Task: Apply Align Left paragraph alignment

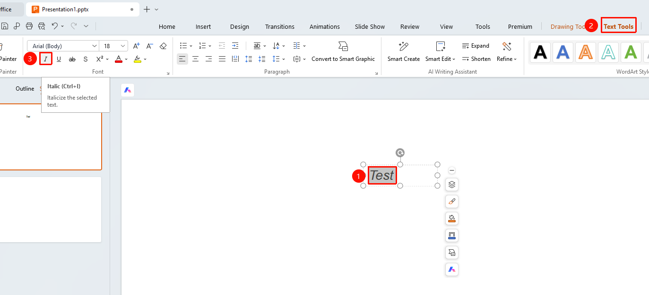Action: (182, 59)
